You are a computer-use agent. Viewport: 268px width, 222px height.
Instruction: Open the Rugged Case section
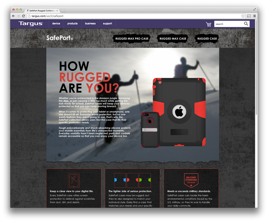[207, 39]
